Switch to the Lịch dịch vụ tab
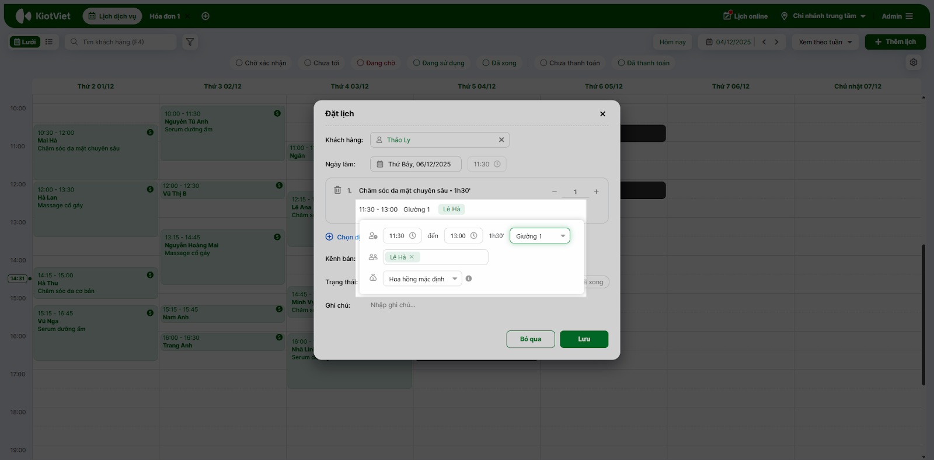The image size is (934, 460). (x=112, y=16)
